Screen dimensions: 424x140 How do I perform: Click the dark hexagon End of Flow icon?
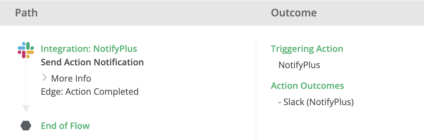coord(26,126)
